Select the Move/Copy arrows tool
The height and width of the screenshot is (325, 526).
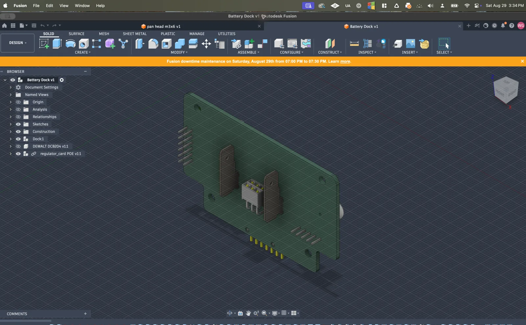click(x=206, y=44)
